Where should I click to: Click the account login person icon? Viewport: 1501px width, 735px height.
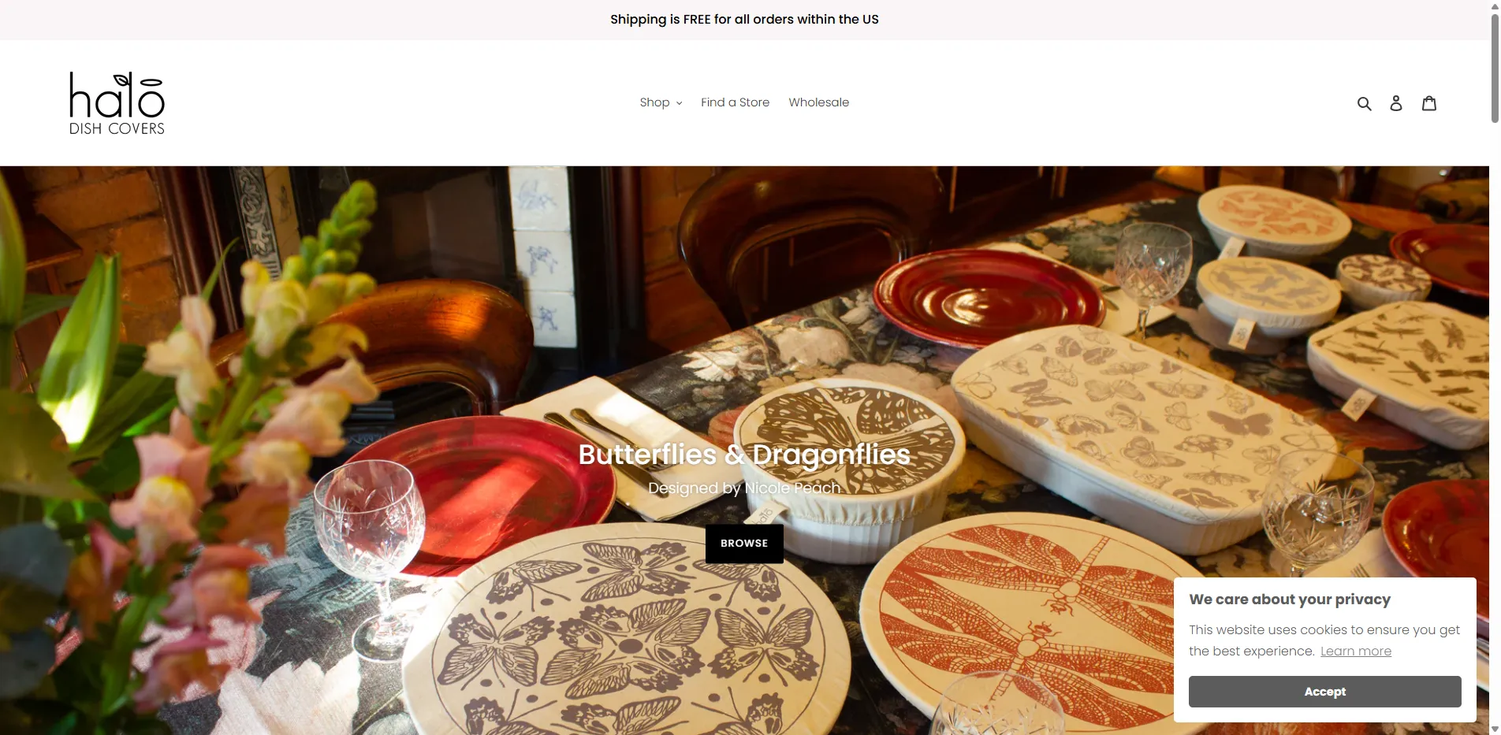coord(1396,103)
